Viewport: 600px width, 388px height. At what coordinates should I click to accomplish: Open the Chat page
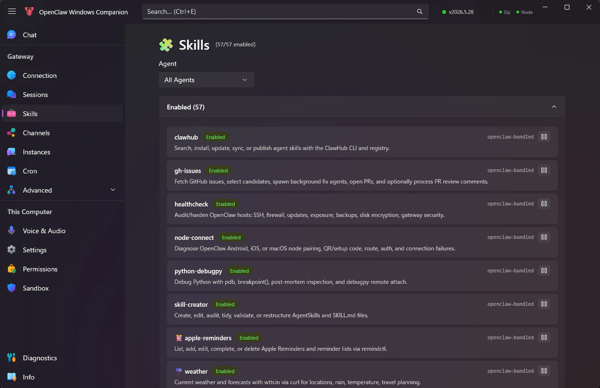pyautogui.click(x=62, y=35)
